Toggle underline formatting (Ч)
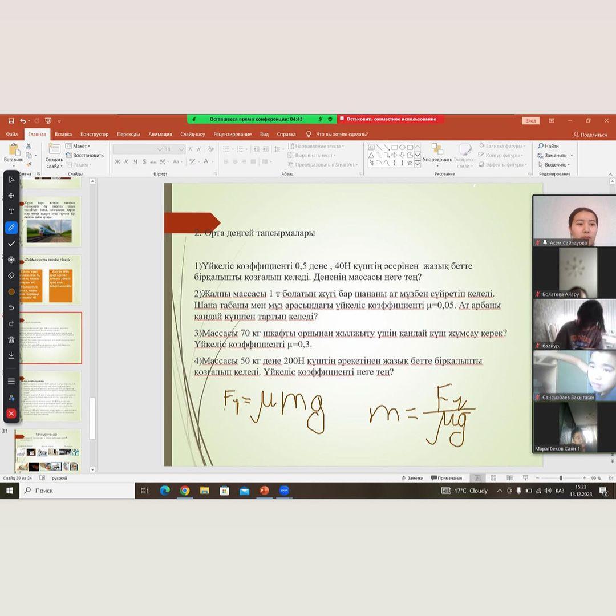The width and height of the screenshot is (616, 616). click(135, 161)
